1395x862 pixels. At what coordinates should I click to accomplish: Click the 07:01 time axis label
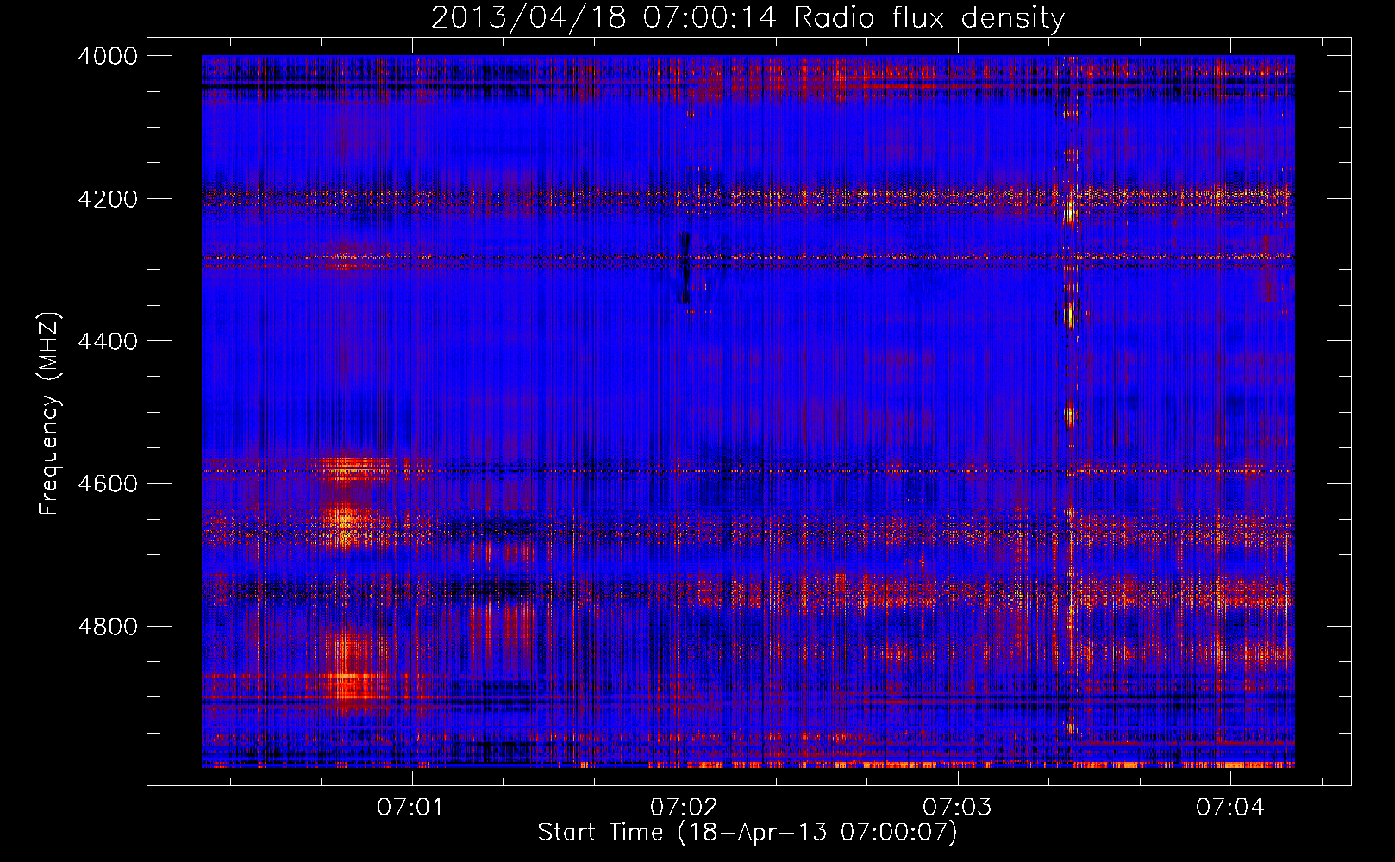pos(410,808)
